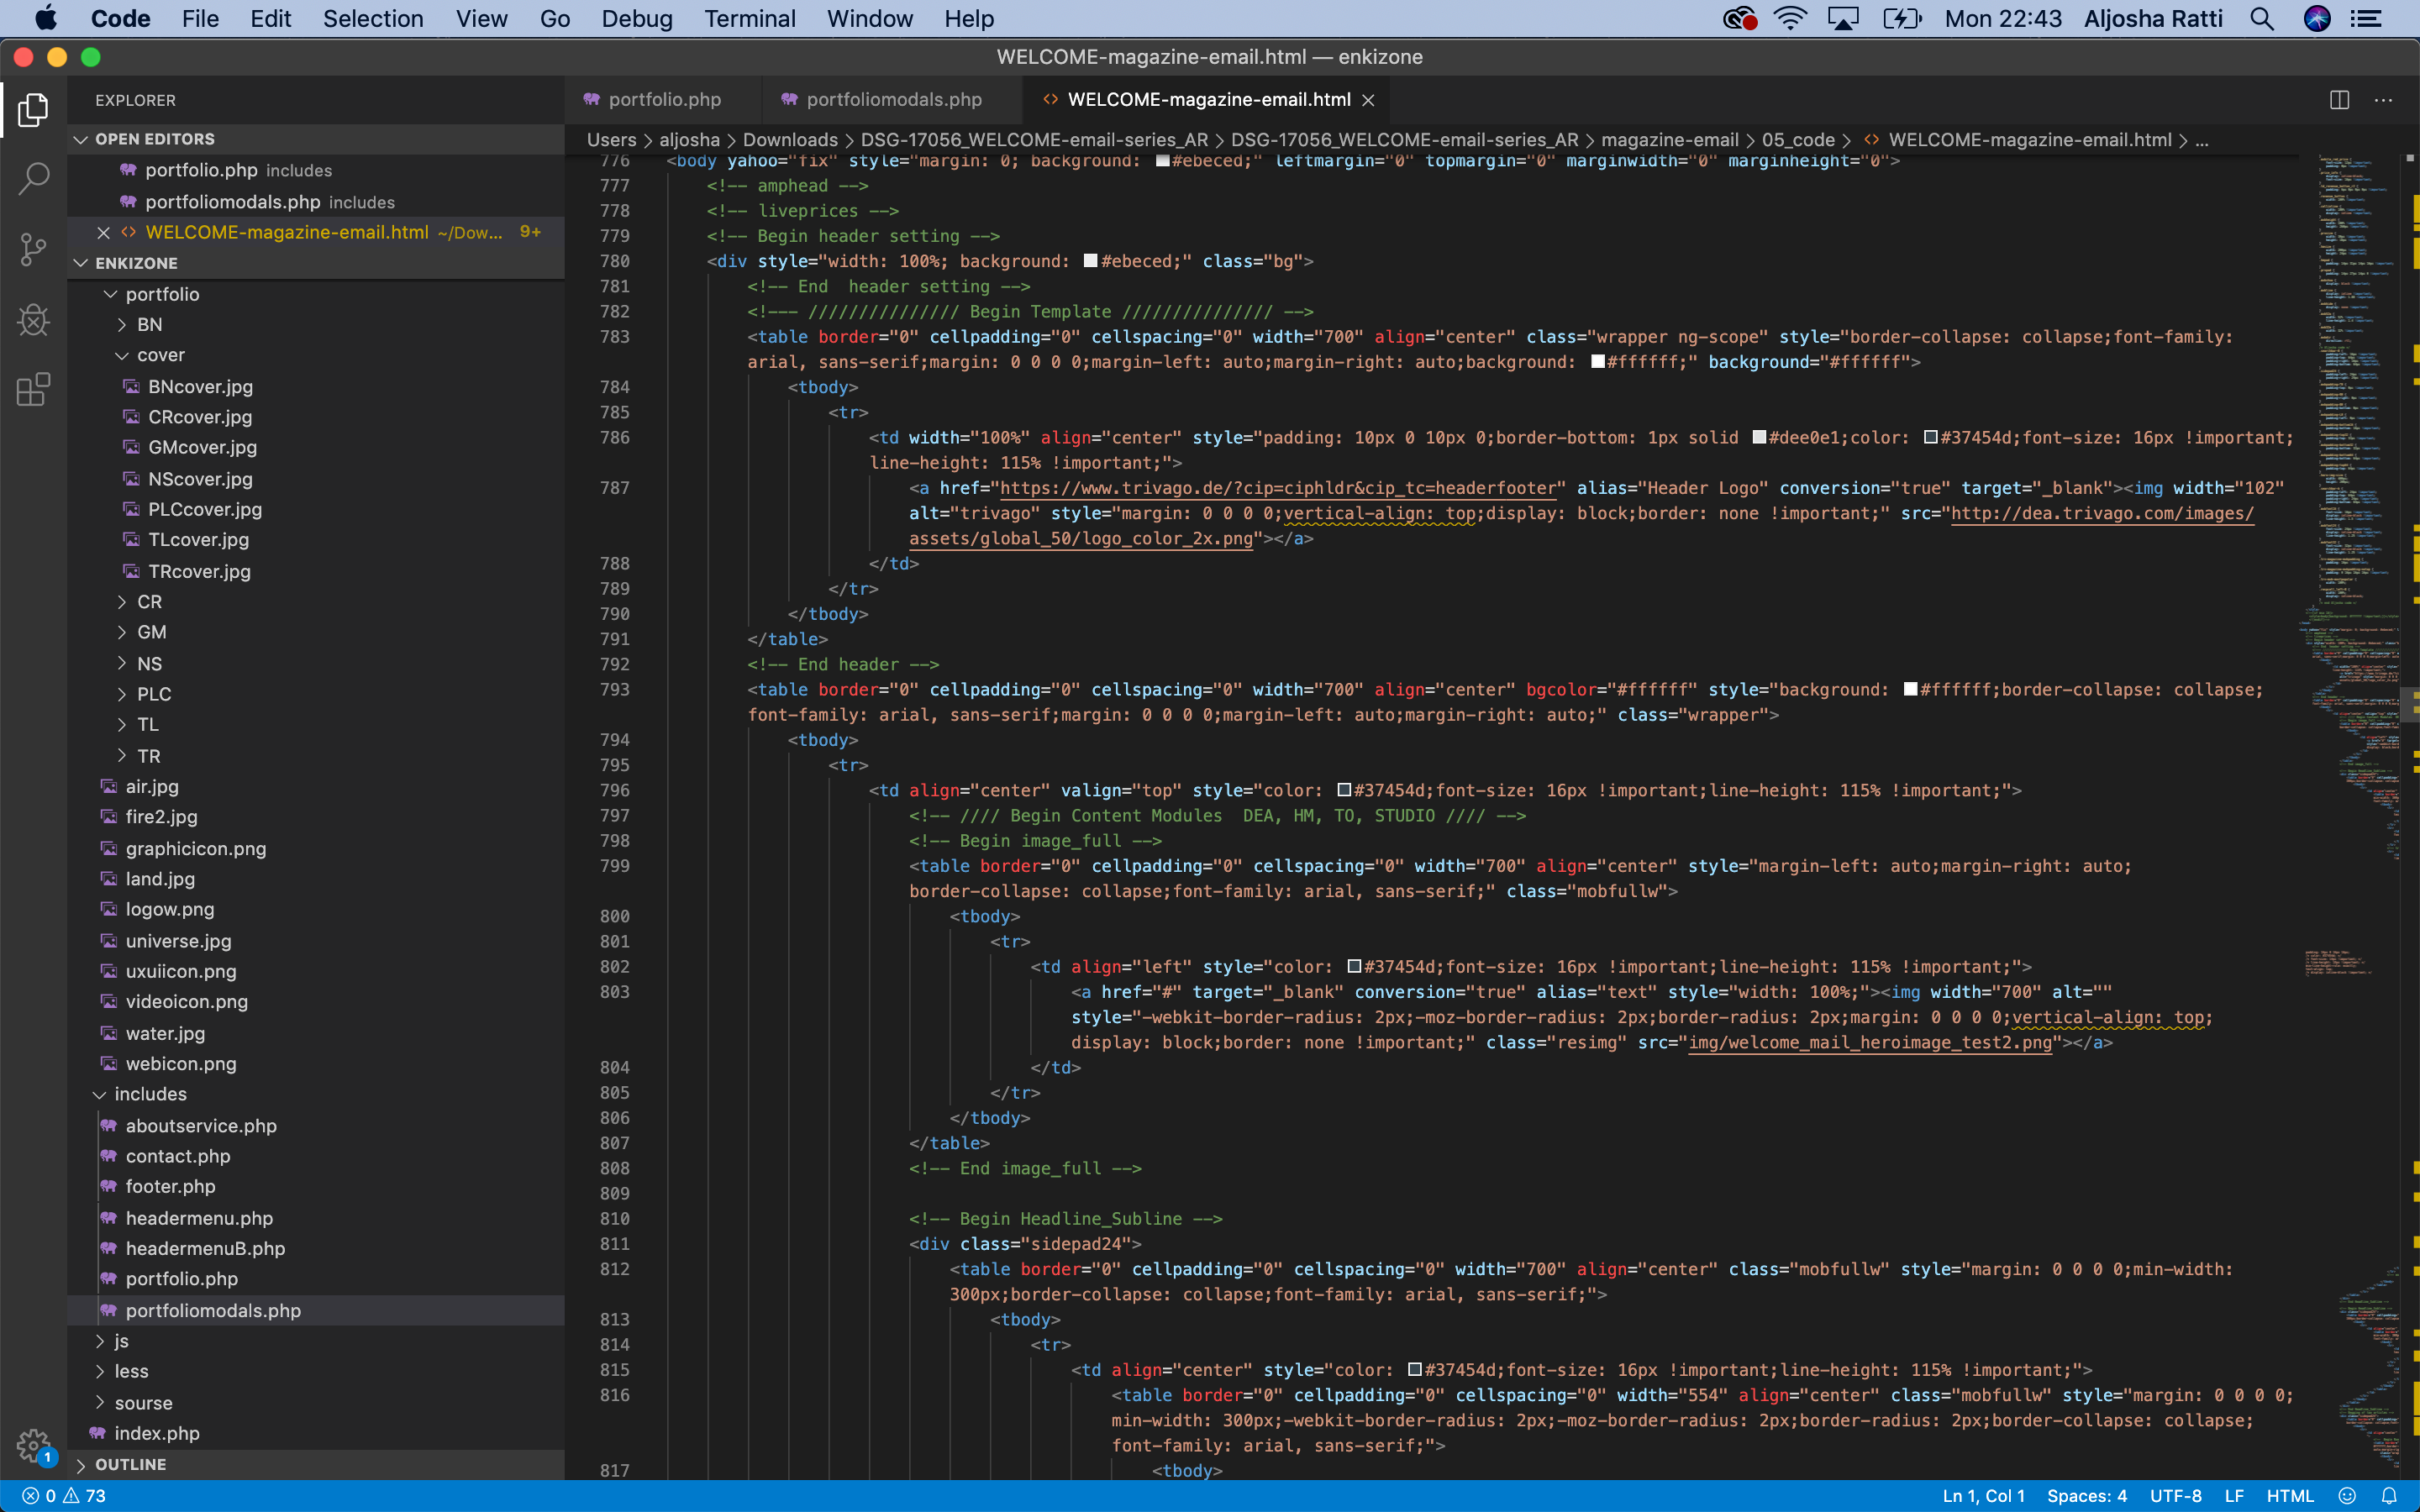The width and height of the screenshot is (2420, 1512).
Task: Open macOS Spotlight search icon
Action: pyautogui.click(x=2261, y=19)
